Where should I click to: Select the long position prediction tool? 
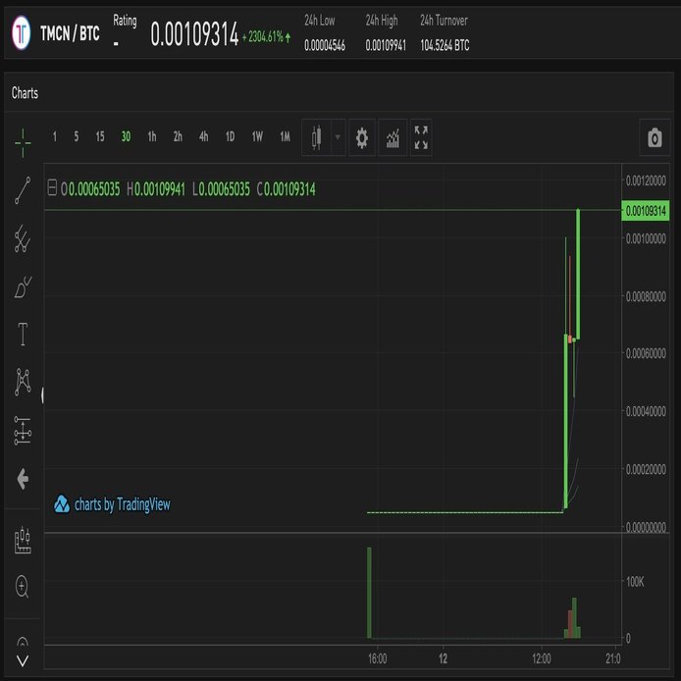point(23,431)
